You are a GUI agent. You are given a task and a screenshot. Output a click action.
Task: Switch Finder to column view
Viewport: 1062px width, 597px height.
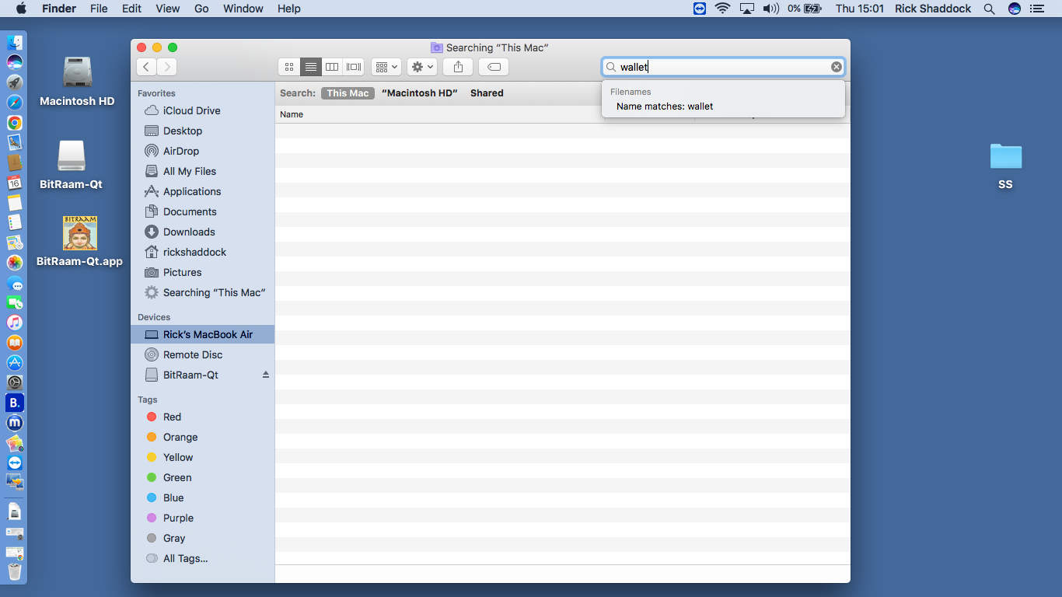coord(332,67)
